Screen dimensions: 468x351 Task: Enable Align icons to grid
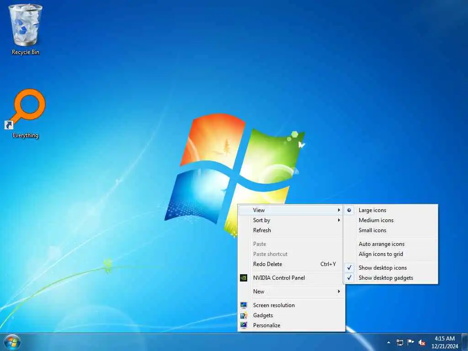click(x=391, y=254)
